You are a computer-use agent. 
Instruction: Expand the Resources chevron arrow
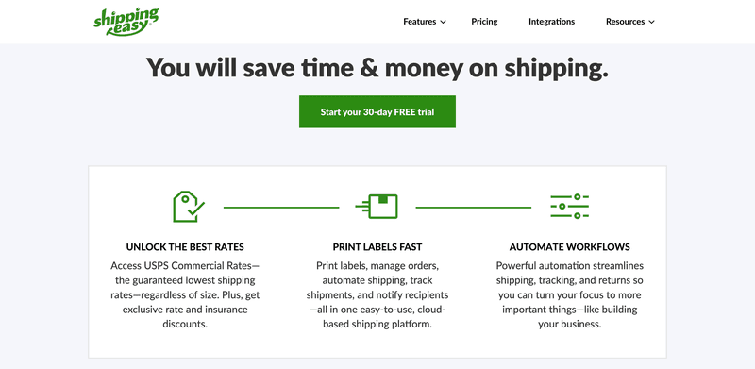[x=651, y=22]
